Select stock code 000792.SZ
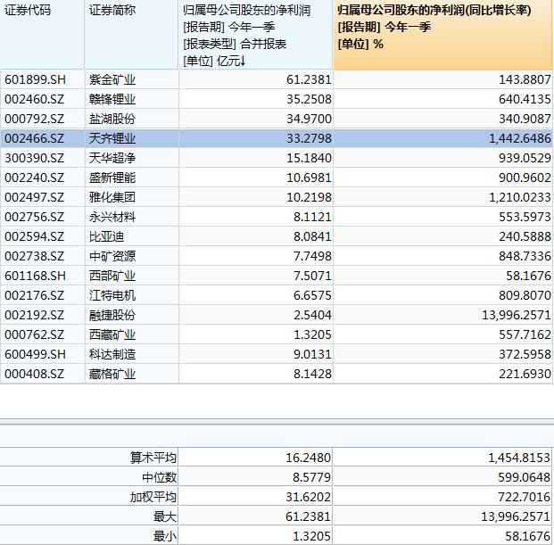The width and height of the screenshot is (554, 545). (34, 119)
